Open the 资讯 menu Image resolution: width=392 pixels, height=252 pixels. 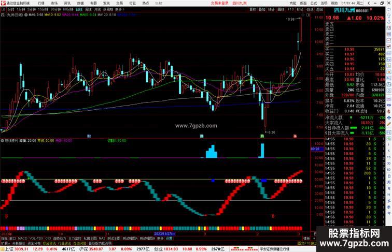pyautogui.click(x=67, y=3)
